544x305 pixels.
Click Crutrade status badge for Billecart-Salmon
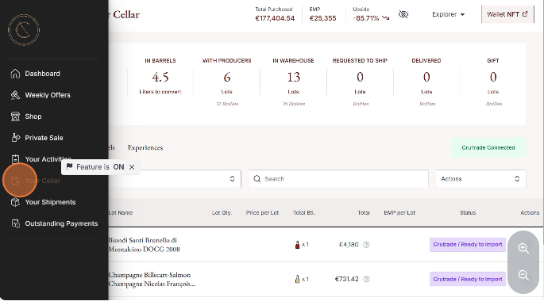tap(467, 280)
